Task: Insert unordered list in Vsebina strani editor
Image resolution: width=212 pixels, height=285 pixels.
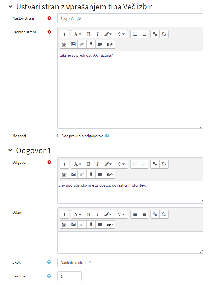Action: point(135,34)
